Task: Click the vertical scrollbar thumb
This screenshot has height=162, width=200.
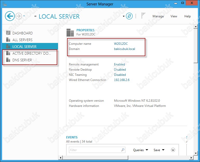Action: click(x=196, y=46)
